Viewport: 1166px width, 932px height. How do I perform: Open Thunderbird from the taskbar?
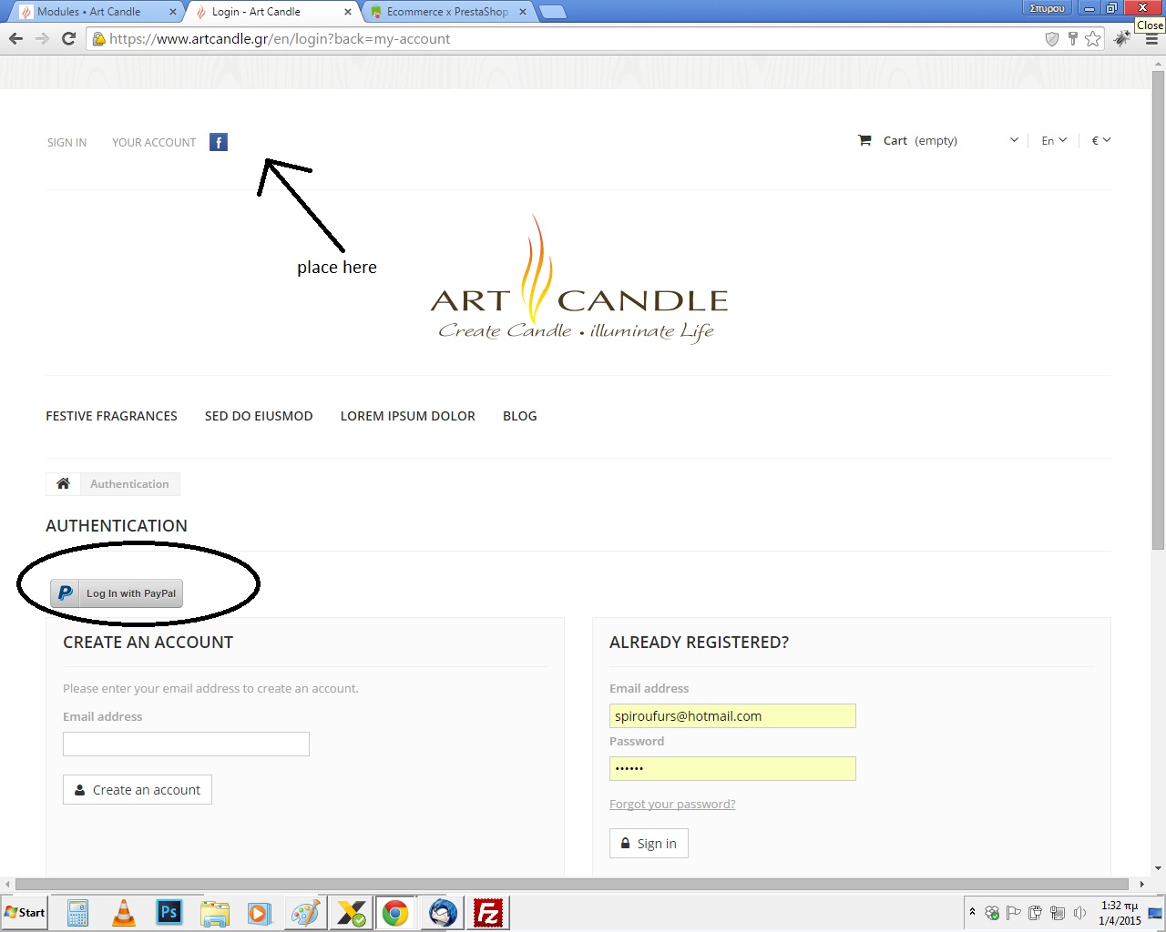(443, 913)
